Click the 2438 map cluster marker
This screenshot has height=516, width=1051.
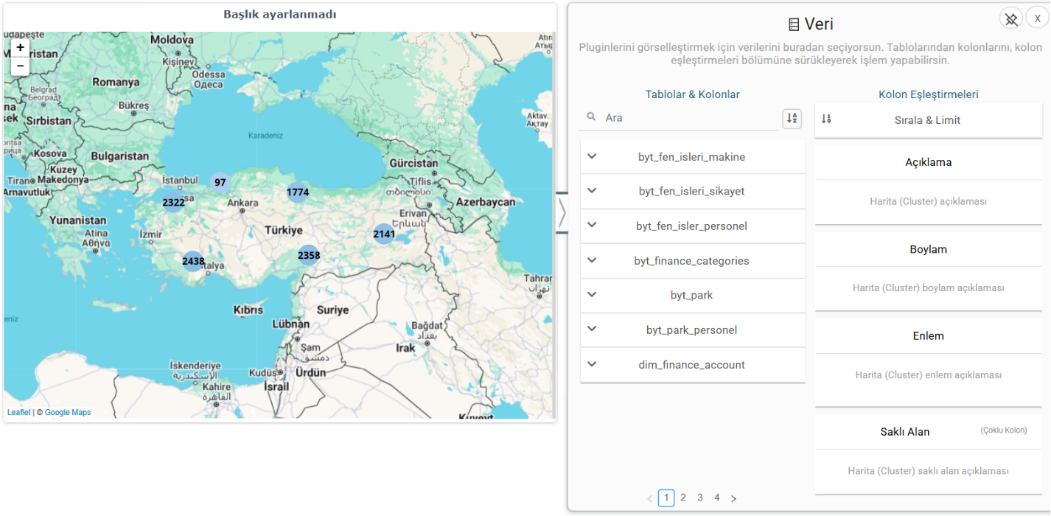[193, 261]
